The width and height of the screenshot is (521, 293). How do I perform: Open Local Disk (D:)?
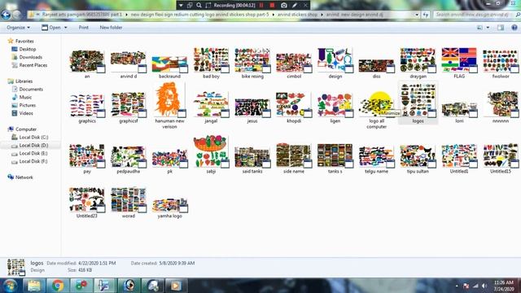pyautogui.click(x=33, y=145)
